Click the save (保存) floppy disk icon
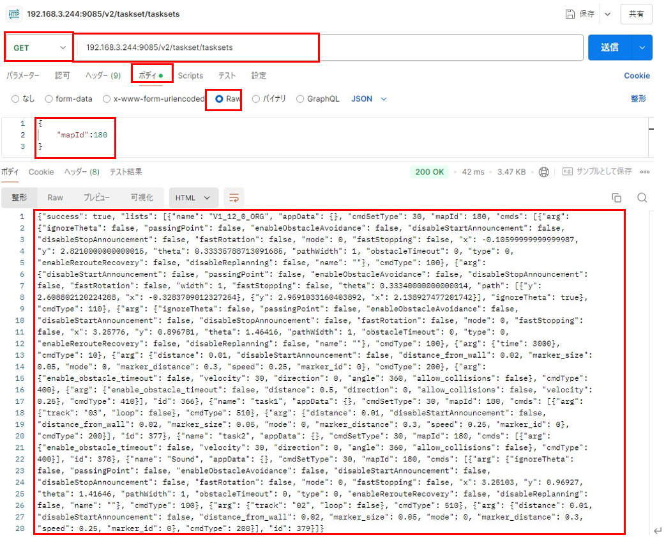The height and width of the screenshot is (547, 666). 570,13
